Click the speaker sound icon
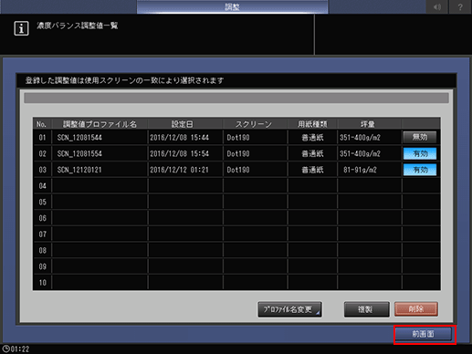Screen dimensions: 472x354 tap(437, 6)
